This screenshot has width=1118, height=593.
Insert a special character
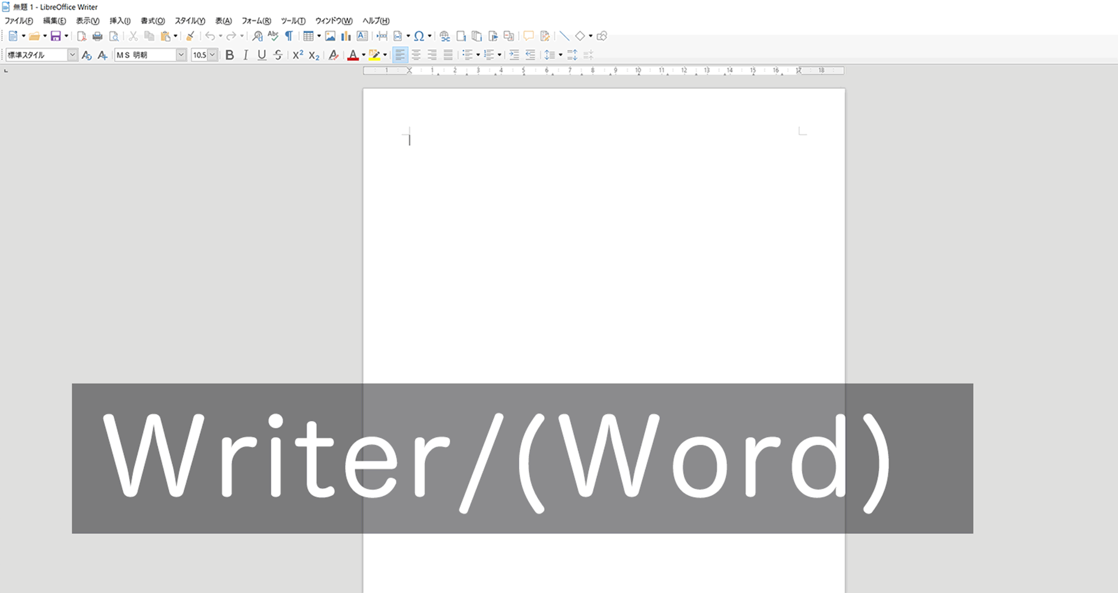coord(419,36)
